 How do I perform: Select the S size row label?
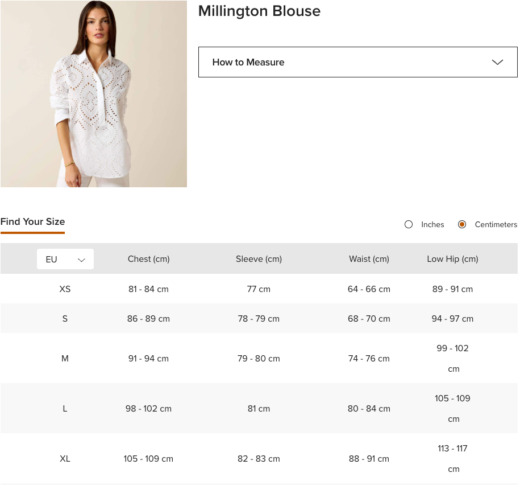[65, 319]
